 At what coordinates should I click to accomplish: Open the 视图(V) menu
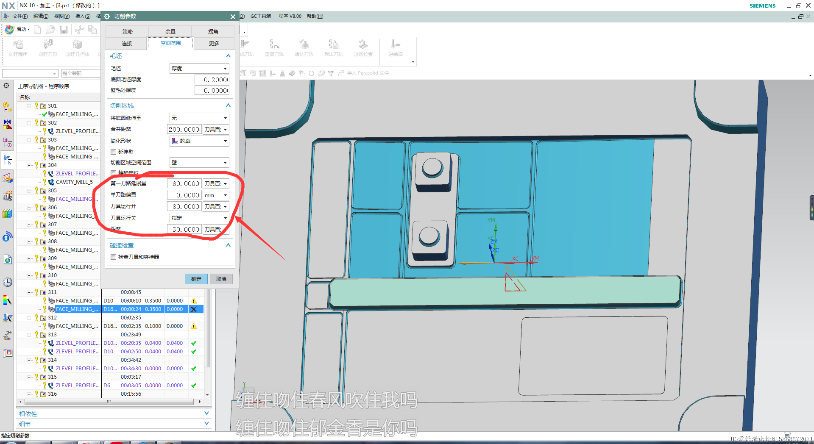[61, 16]
